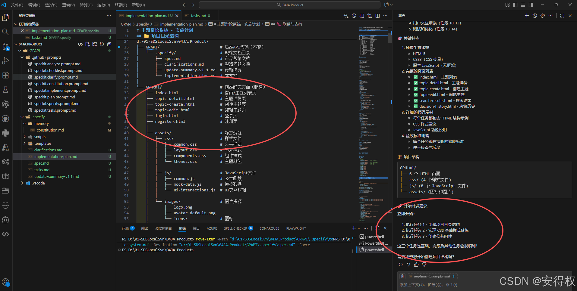Open the Testing flask view
The image size is (577, 291).
[5, 90]
